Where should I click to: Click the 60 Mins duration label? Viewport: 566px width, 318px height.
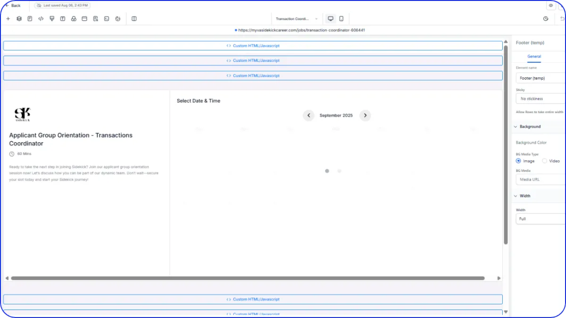click(25, 154)
